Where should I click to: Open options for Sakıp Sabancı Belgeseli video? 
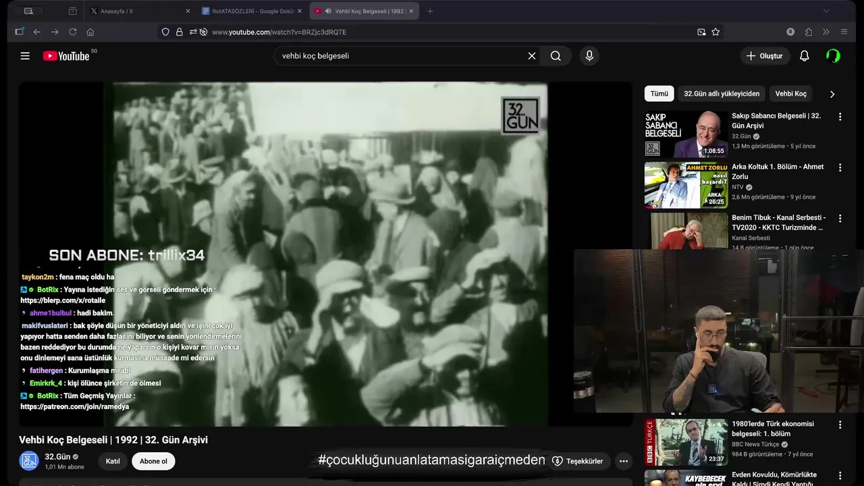[x=840, y=117]
